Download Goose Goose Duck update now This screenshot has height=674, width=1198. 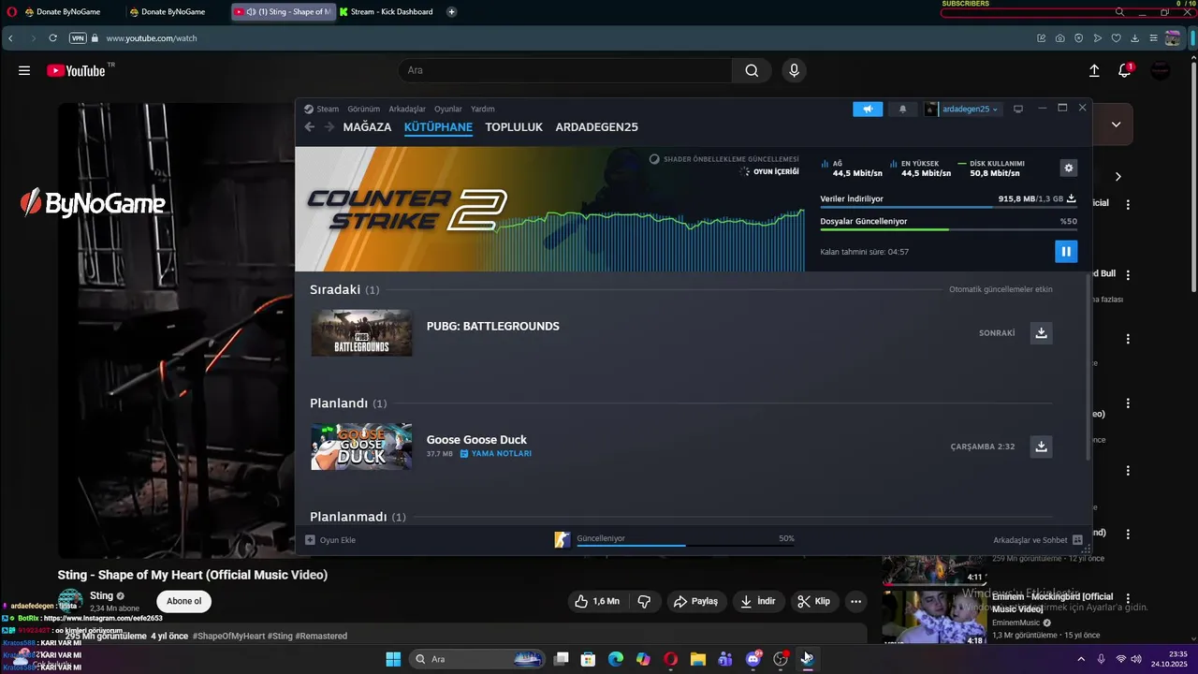1041,447
